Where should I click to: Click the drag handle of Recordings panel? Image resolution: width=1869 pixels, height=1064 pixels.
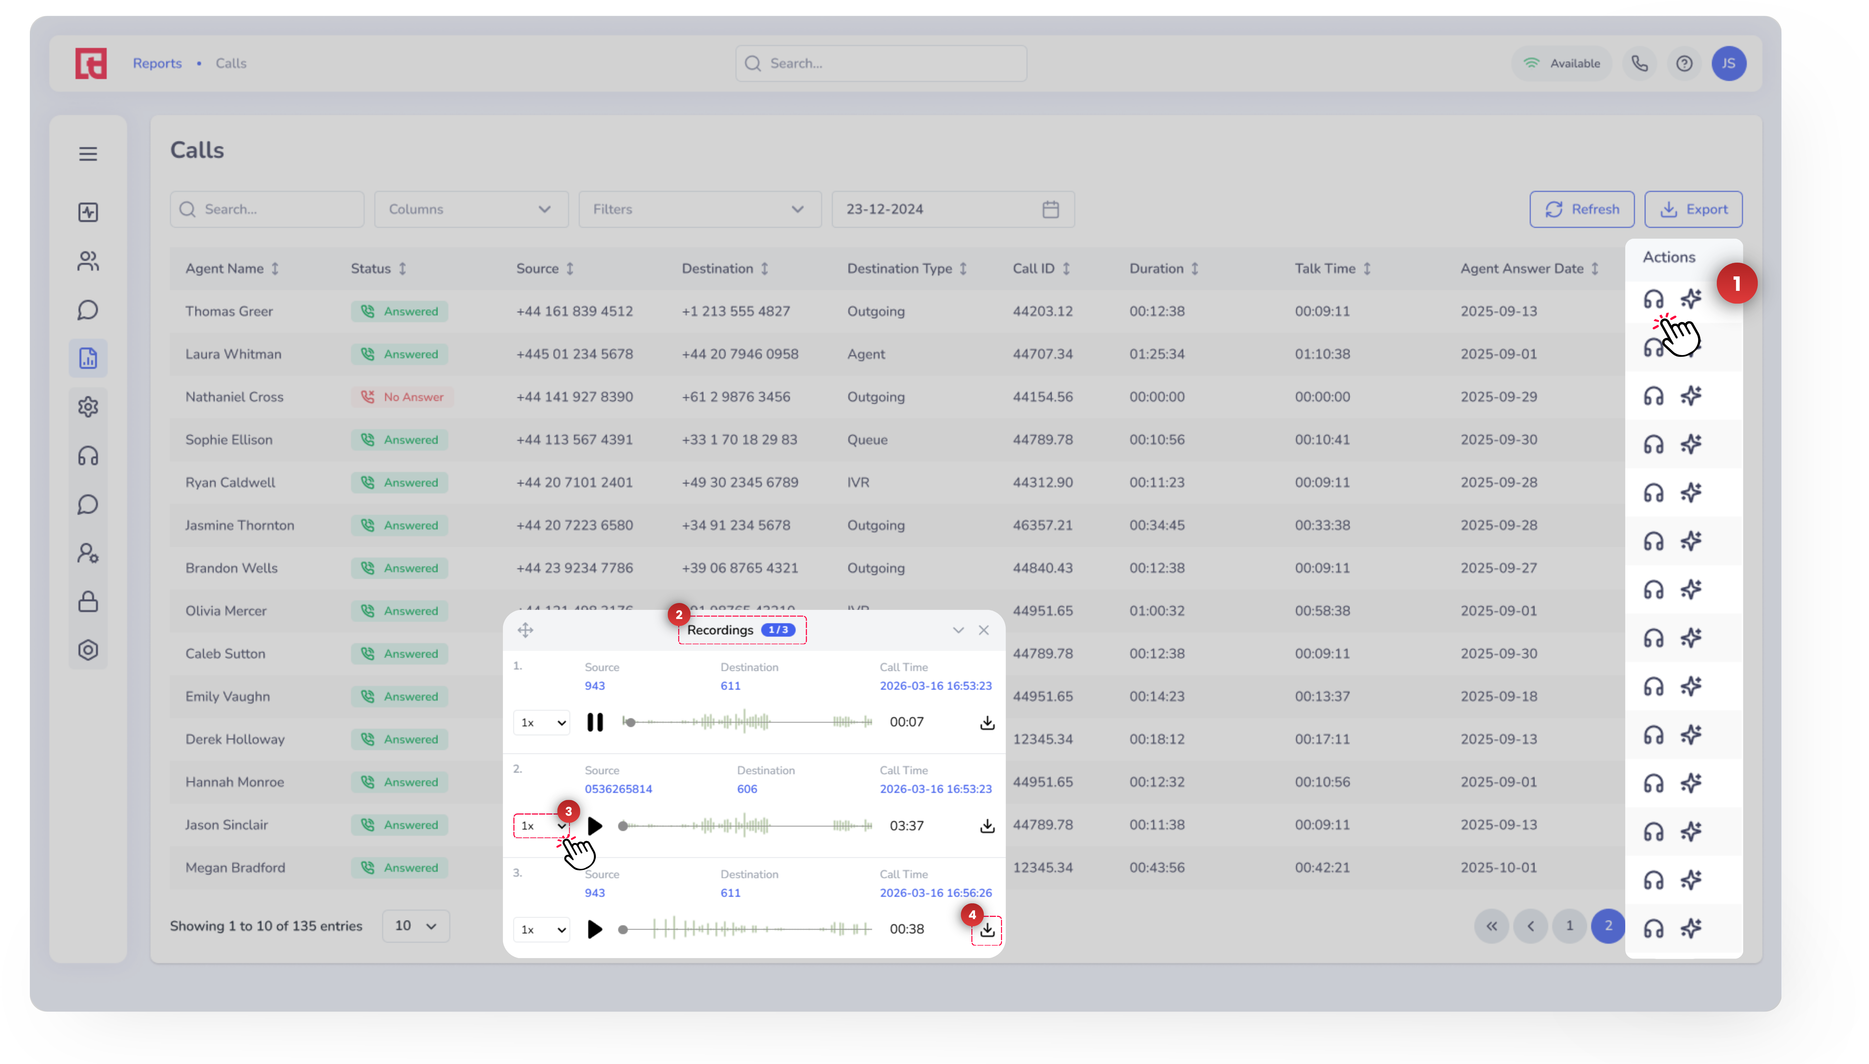526,630
